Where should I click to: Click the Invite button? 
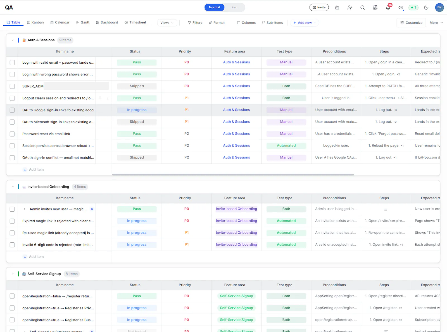tap(319, 8)
